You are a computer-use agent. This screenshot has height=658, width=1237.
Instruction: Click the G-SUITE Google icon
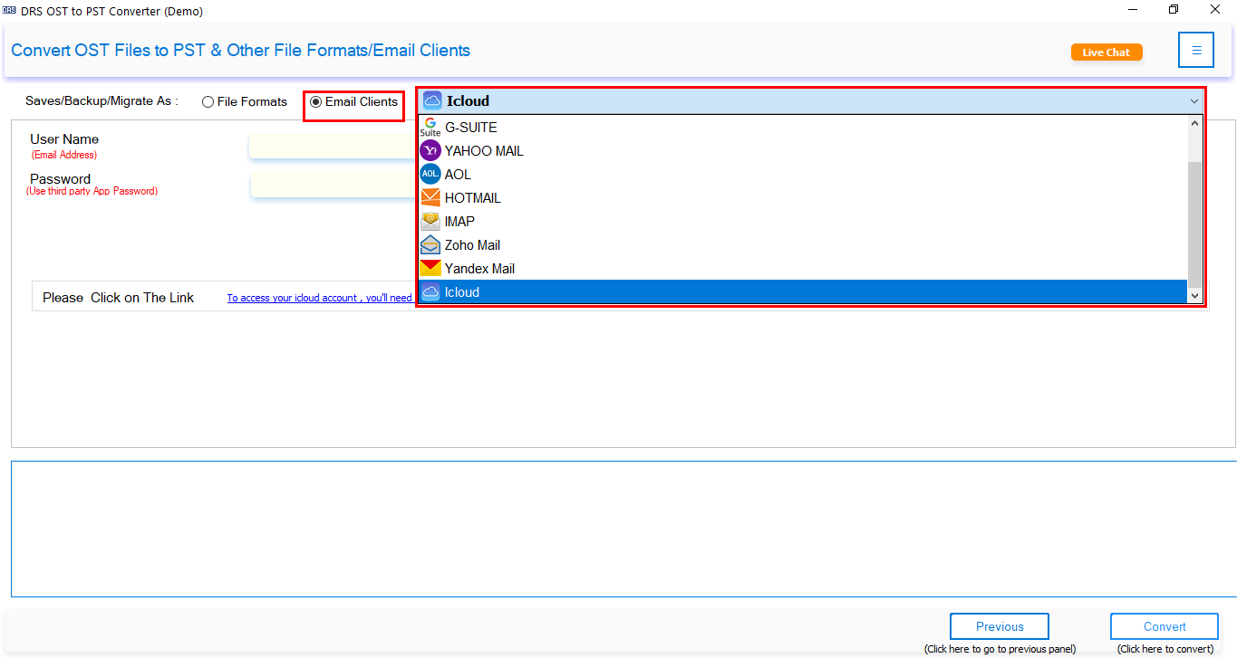coord(430,128)
